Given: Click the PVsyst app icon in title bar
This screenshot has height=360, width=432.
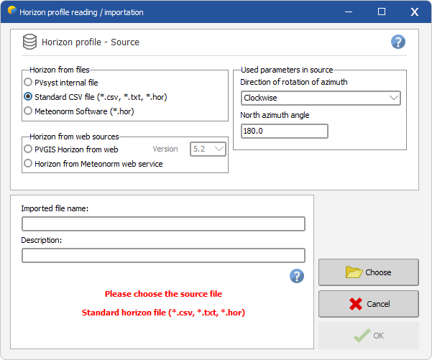Looking at the screenshot, I should click(x=12, y=11).
